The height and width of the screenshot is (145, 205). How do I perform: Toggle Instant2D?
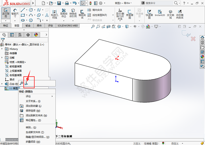point(160,13)
